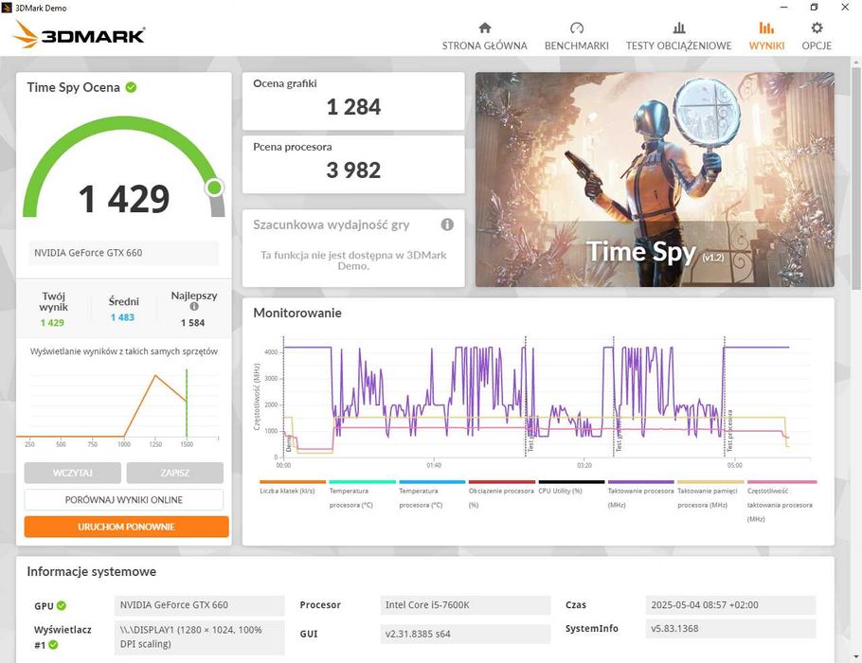This screenshot has width=862, height=663.
Task: Click the right-side vertical scrollbar
Action: [856, 179]
